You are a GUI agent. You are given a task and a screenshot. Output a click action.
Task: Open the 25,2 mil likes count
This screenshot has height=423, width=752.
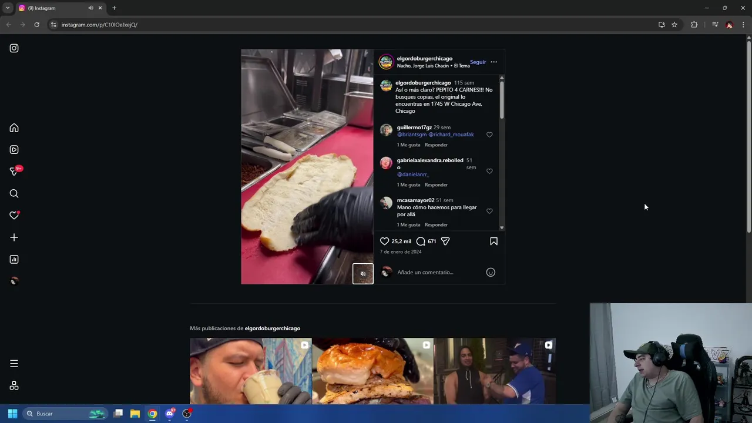[401, 241]
